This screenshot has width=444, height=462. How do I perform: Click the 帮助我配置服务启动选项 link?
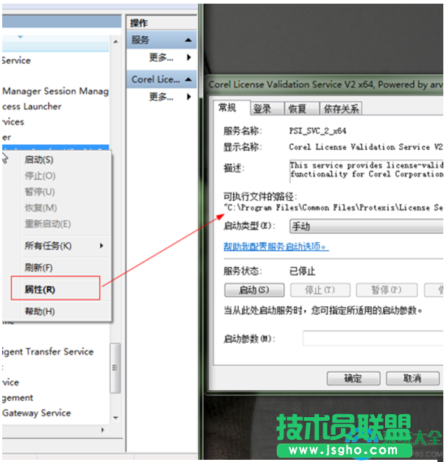(x=275, y=247)
